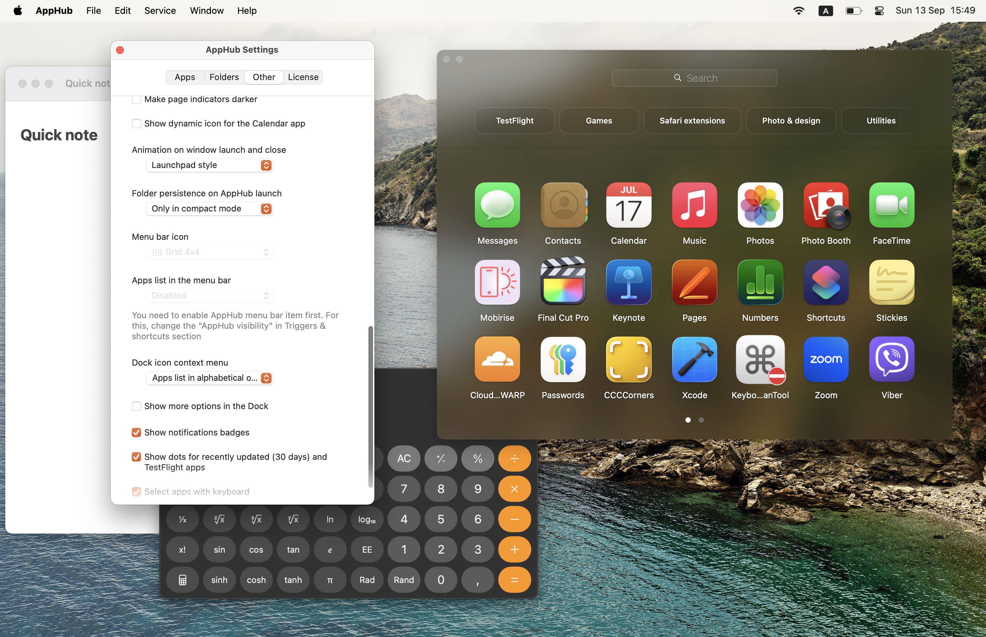Open the FaceTime app icon
Screen dimensions: 986x637
point(892,205)
